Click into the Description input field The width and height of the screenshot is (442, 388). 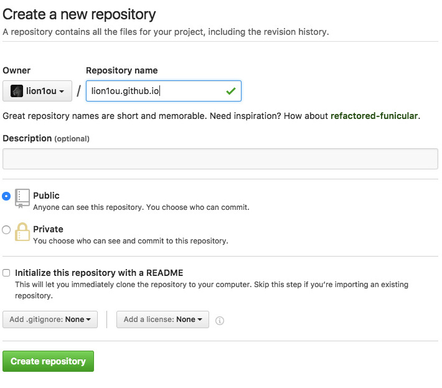(220, 159)
